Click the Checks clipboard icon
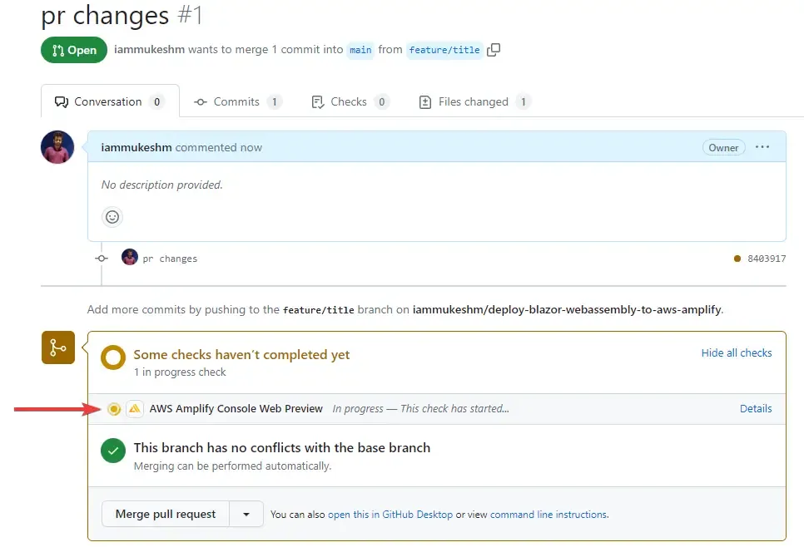The width and height of the screenshot is (804, 552). (318, 101)
